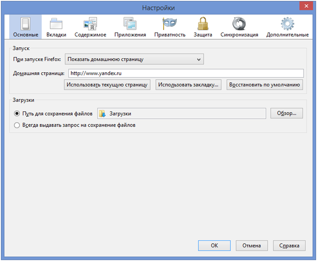Open the Защита padlock icon

(x=203, y=24)
